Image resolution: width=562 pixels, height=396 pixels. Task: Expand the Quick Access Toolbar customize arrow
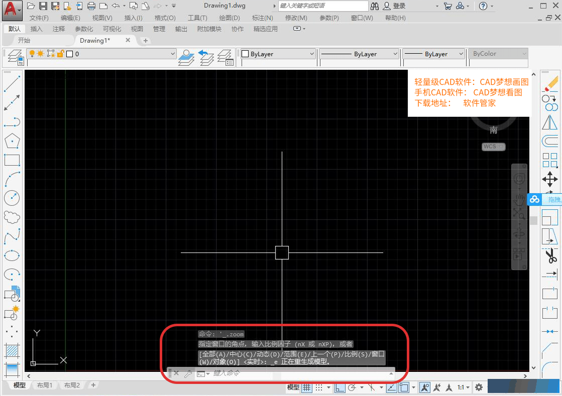click(174, 6)
